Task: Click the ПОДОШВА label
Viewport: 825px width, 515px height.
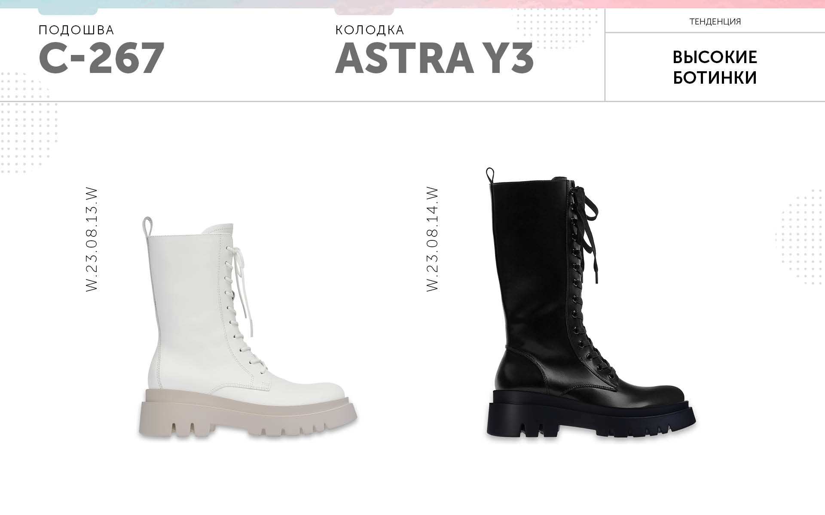Action: (x=76, y=30)
